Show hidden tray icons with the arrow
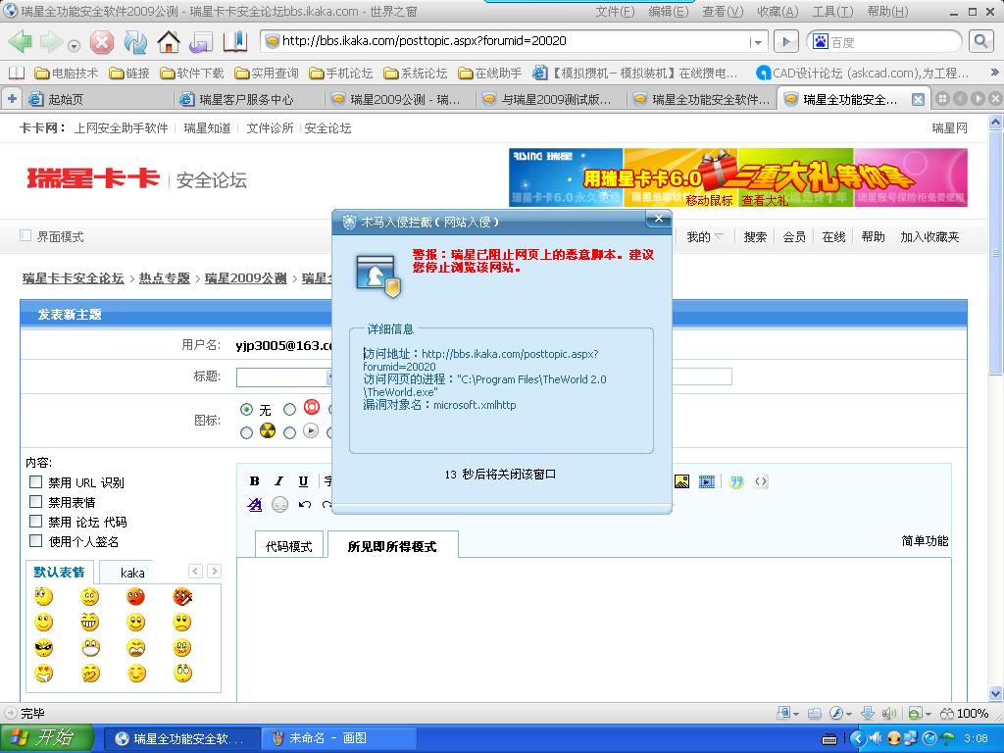This screenshot has width=1004, height=753. [x=858, y=738]
